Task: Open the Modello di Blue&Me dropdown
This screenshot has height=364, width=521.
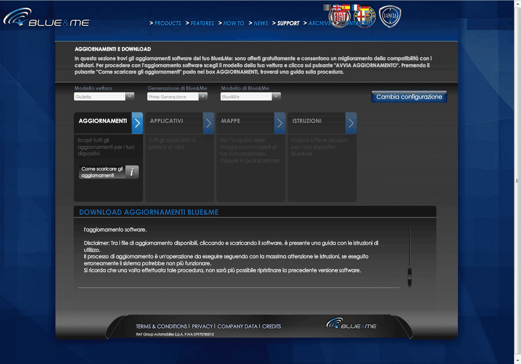Action: (251, 96)
